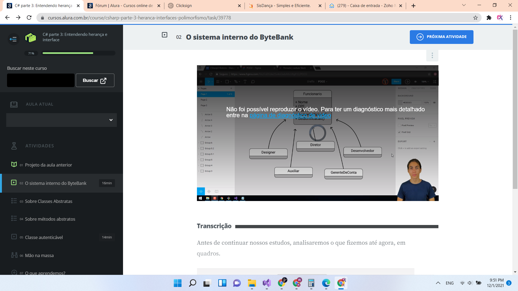This screenshot has height=291, width=518.
Task: Open the three-dot options menu above video
Action: (432, 56)
